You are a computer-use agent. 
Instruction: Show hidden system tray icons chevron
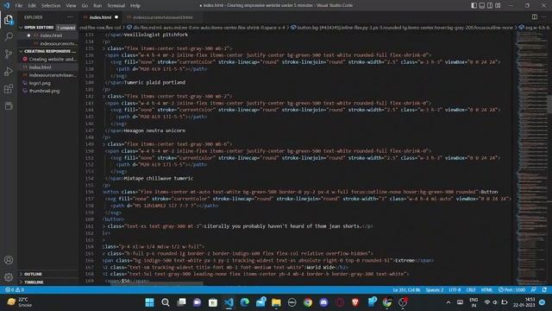click(448, 302)
